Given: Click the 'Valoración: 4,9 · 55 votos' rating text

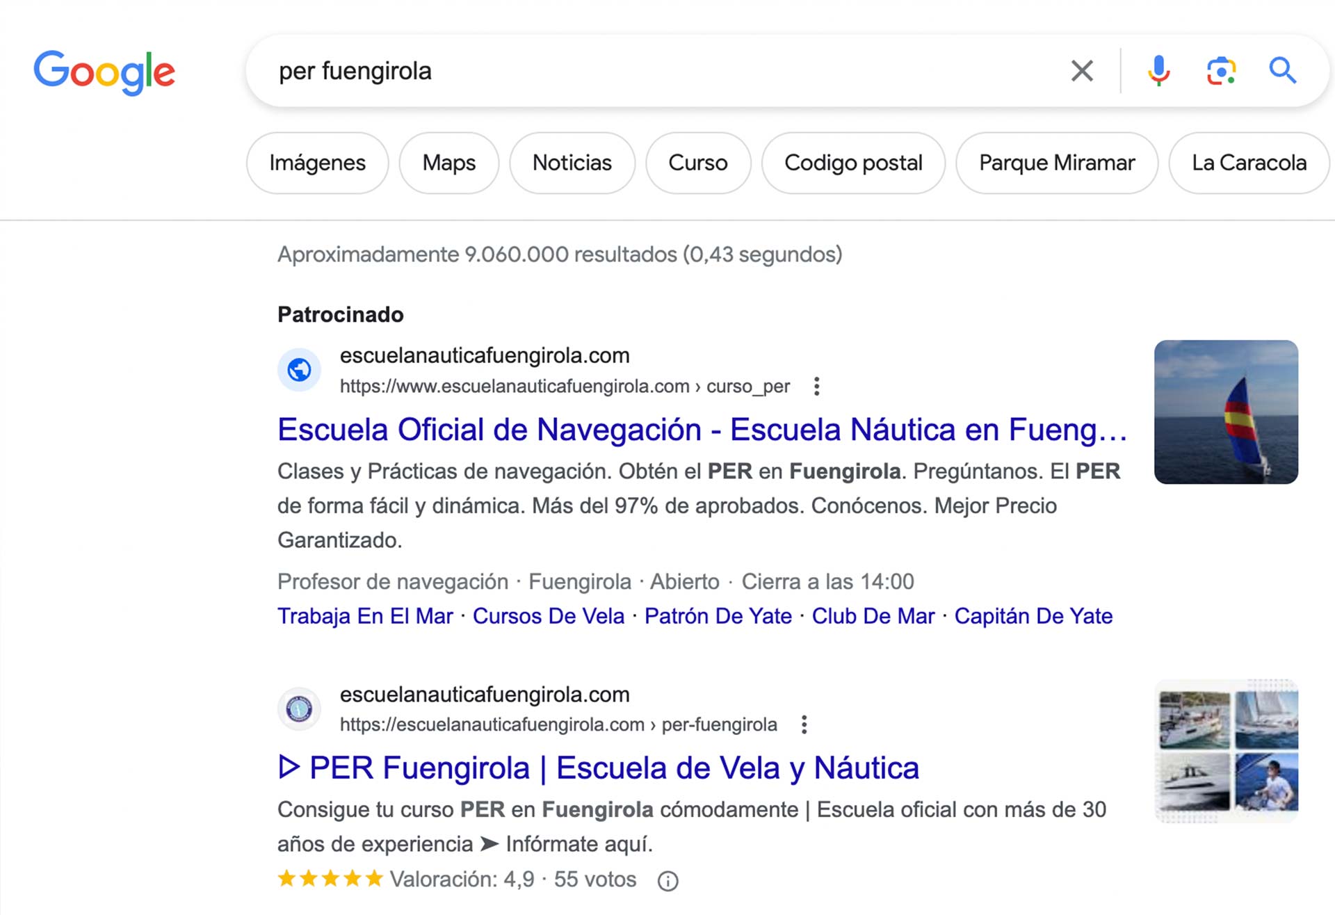Looking at the screenshot, I should click(512, 880).
